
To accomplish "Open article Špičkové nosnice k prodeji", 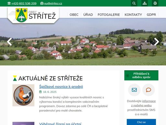I will click(61, 87).
